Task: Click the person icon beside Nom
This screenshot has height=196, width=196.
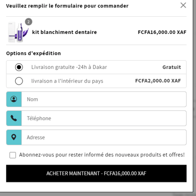Action: click(14, 99)
